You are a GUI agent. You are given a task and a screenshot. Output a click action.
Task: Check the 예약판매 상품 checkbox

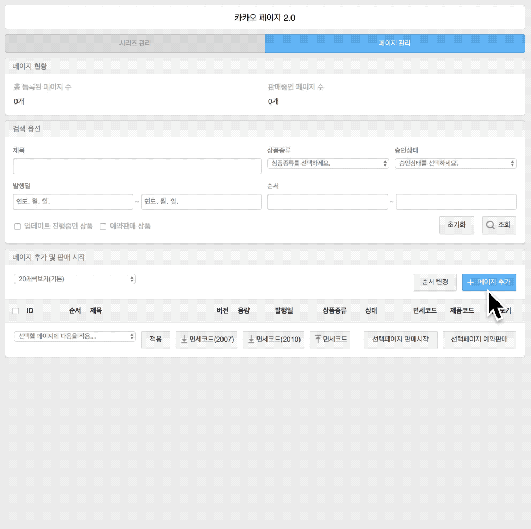tap(103, 227)
